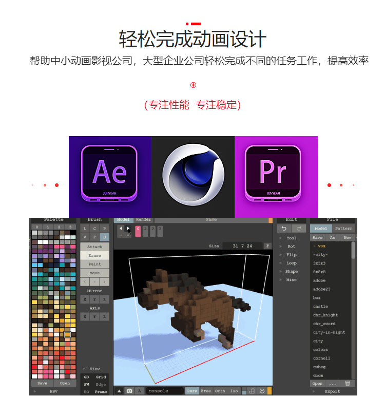Remove a frame with minus icon
This screenshot has height=396, width=385.
[x=121, y=235]
